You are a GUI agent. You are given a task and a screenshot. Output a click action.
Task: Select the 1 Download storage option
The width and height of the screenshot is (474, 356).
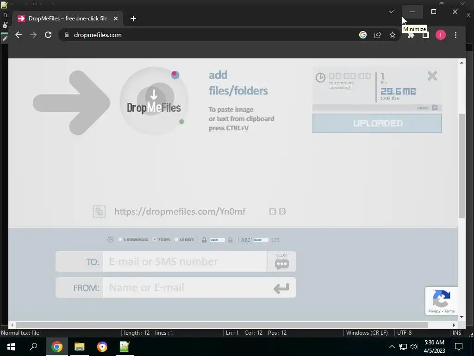click(133, 240)
